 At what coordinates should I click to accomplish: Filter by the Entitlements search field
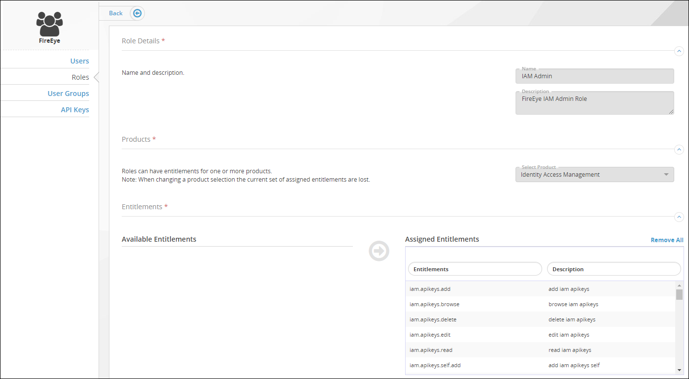point(475,269)
